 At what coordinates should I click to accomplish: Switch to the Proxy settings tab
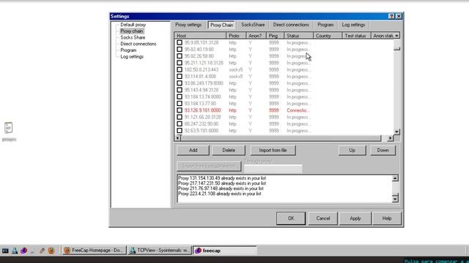tap(188, 25)
